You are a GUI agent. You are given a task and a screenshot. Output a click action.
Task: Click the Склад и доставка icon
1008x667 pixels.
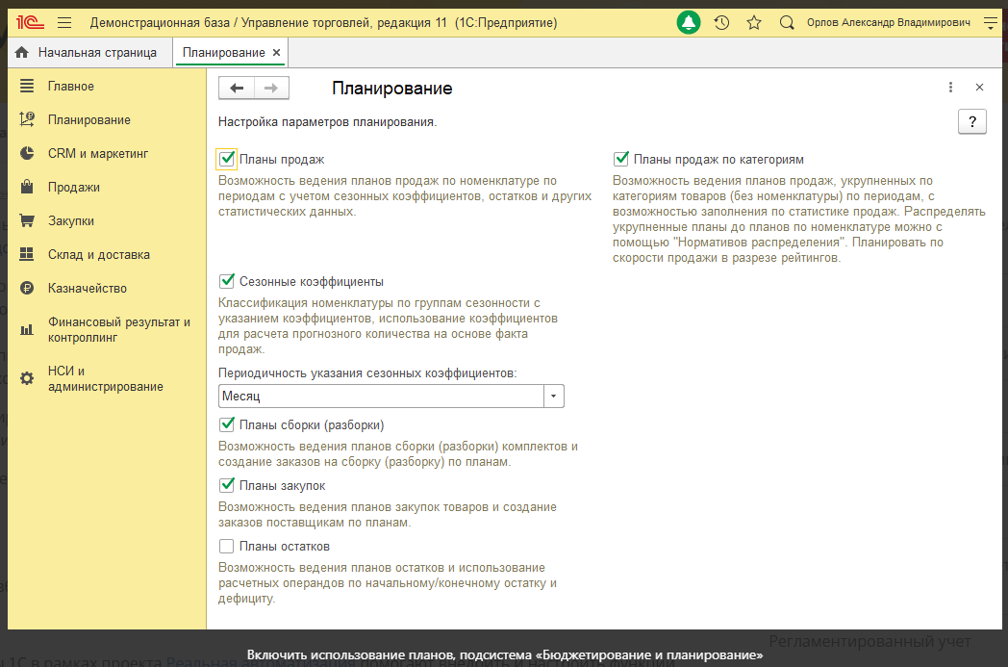(26, 254)
